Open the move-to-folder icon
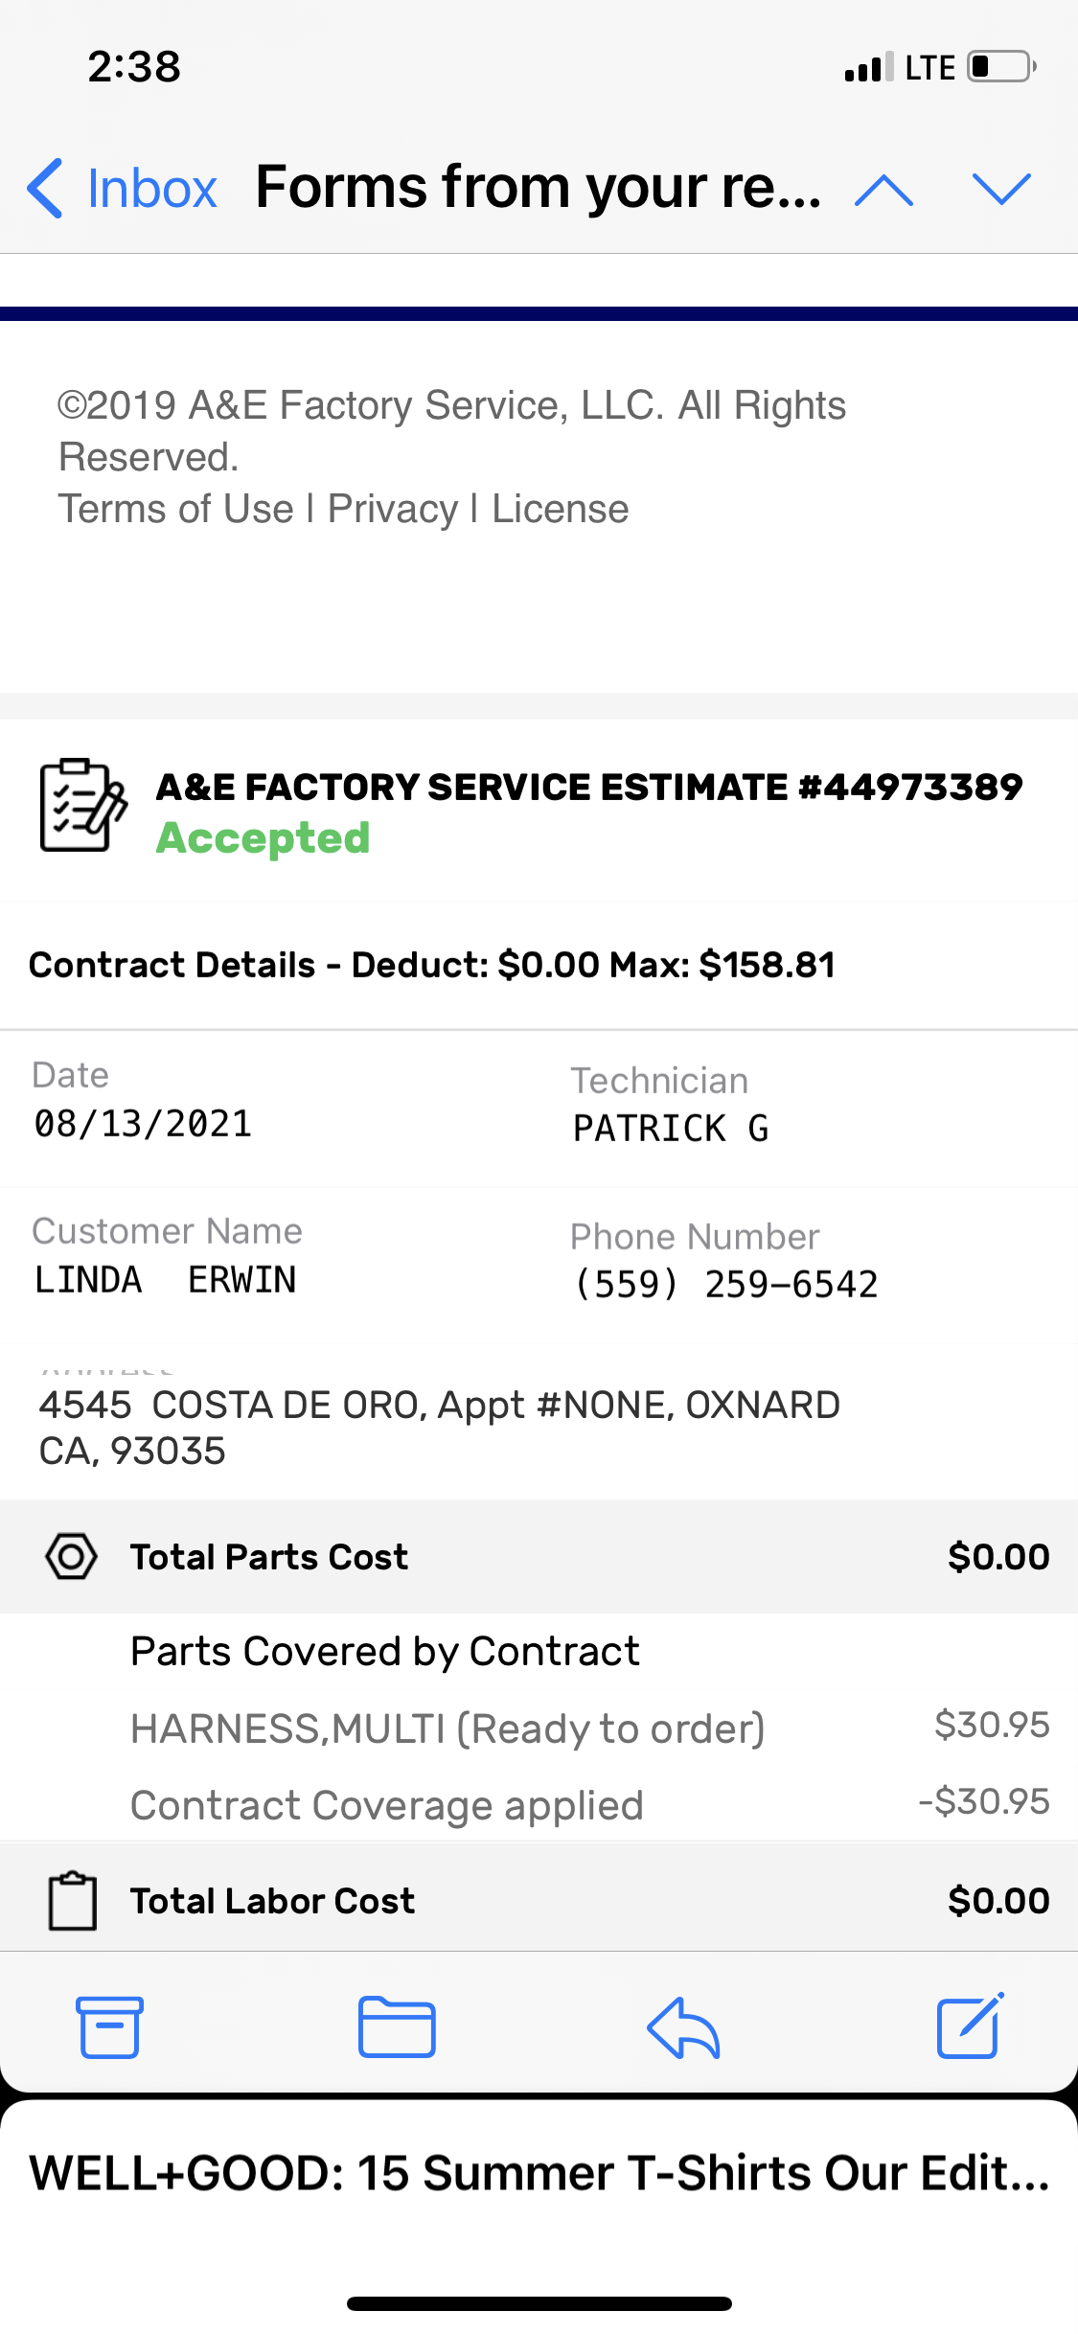 pyautogui.click(x=397, y=2027)
